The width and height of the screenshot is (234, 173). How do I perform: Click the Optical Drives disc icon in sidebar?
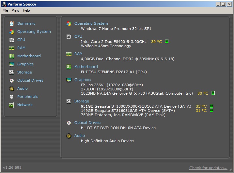pyautogui.click(x=12, y=80)
